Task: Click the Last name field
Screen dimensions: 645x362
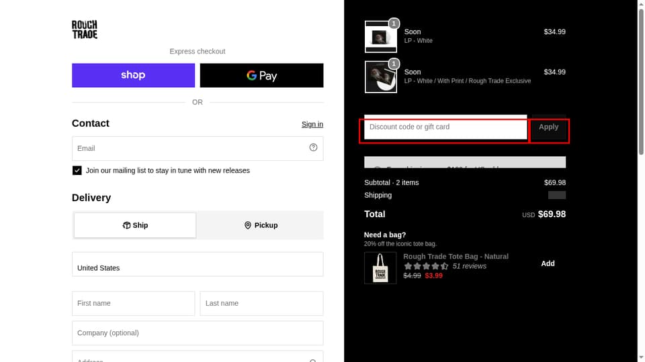Action: [261, 303]
